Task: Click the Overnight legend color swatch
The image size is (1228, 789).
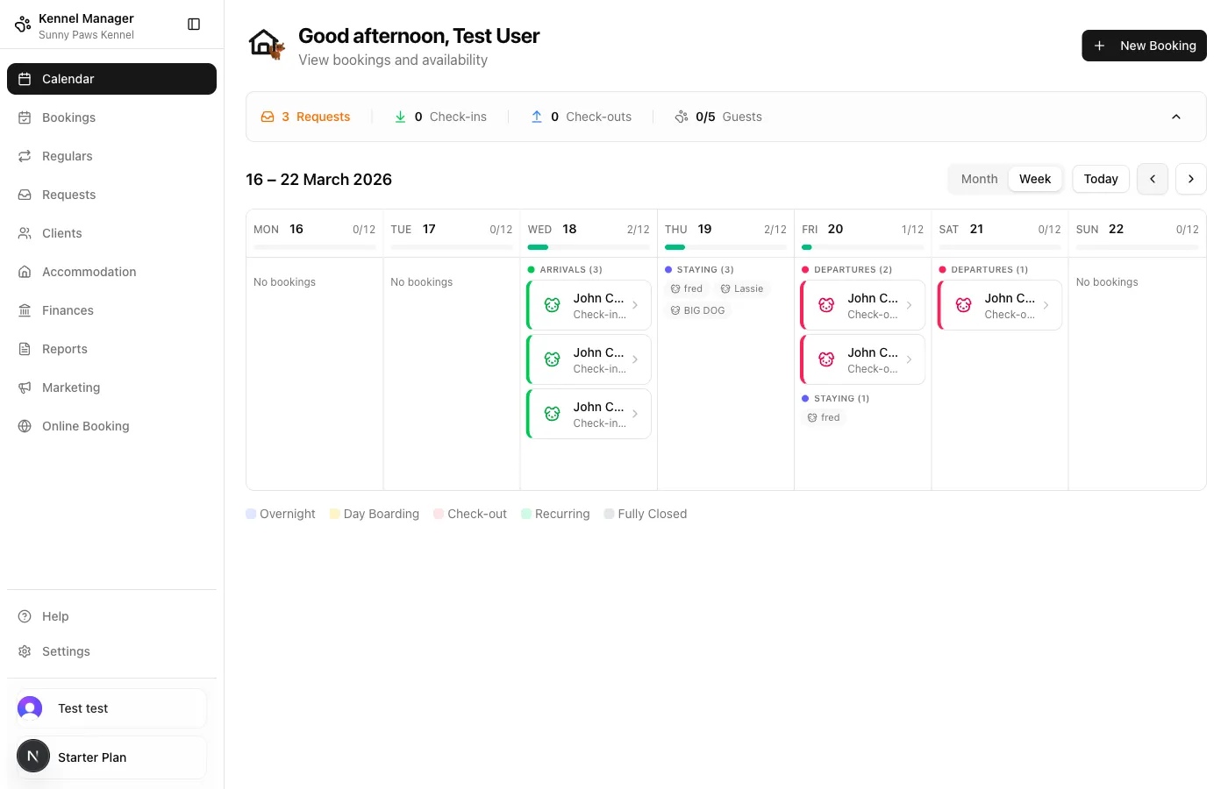Action: point(251,514)
